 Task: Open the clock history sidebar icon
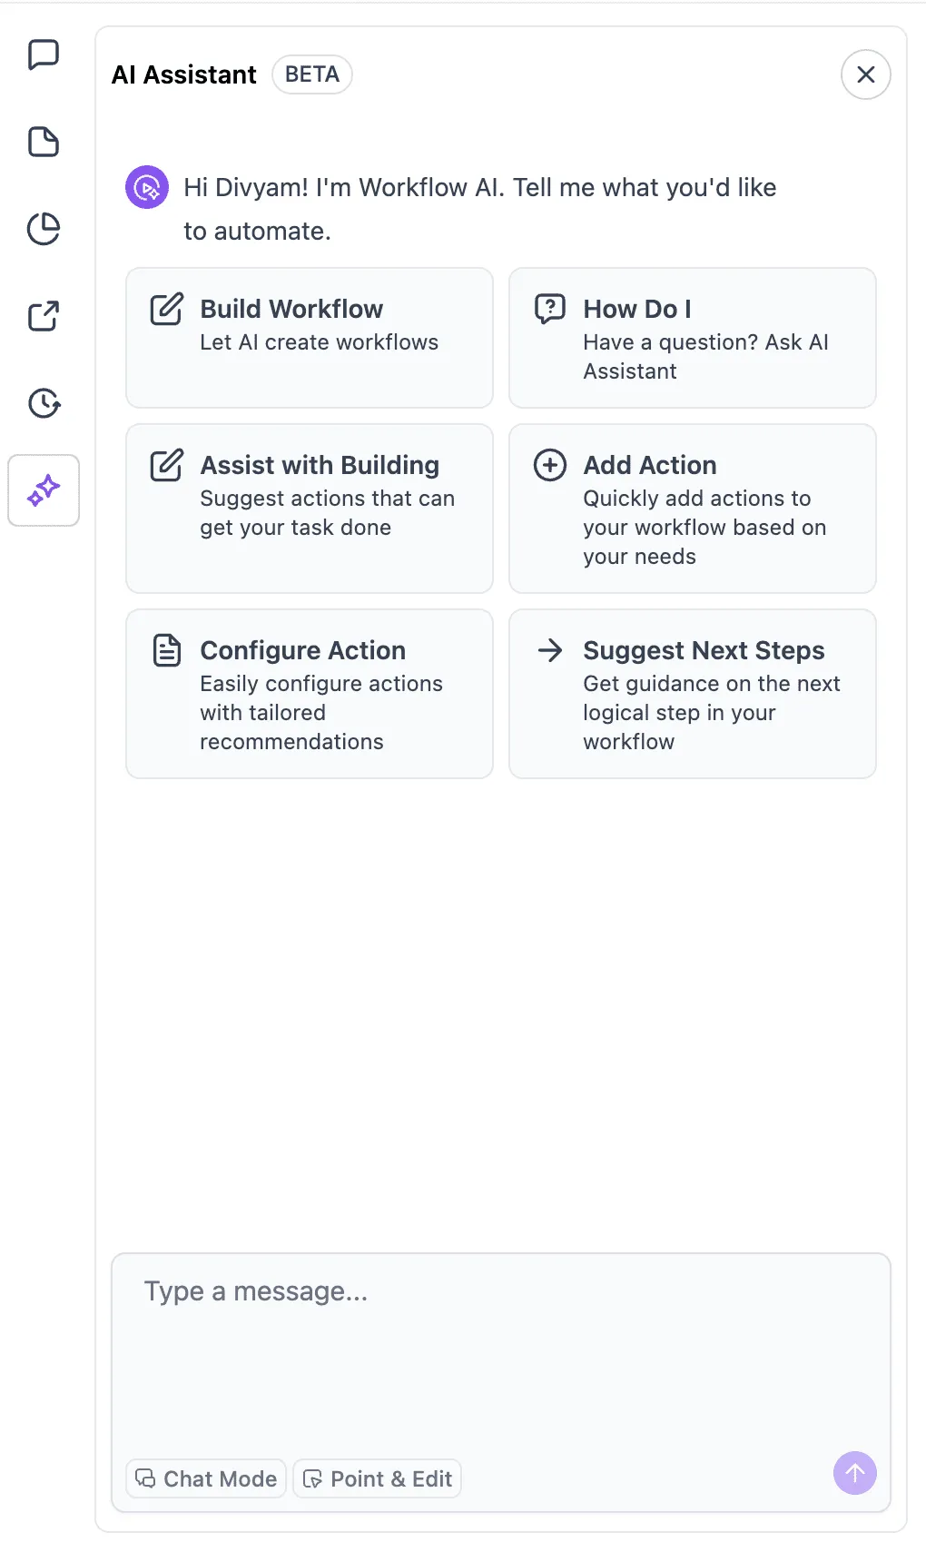44,403
